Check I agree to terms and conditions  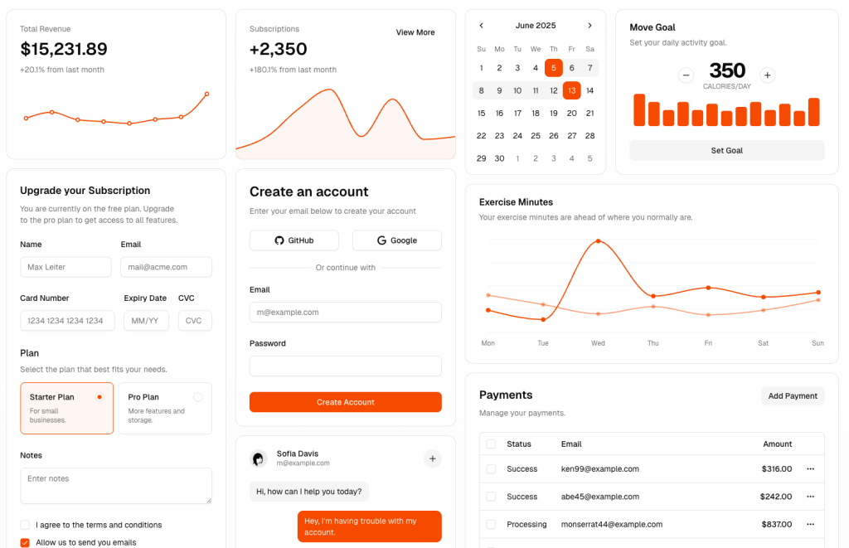coord(25,525)
